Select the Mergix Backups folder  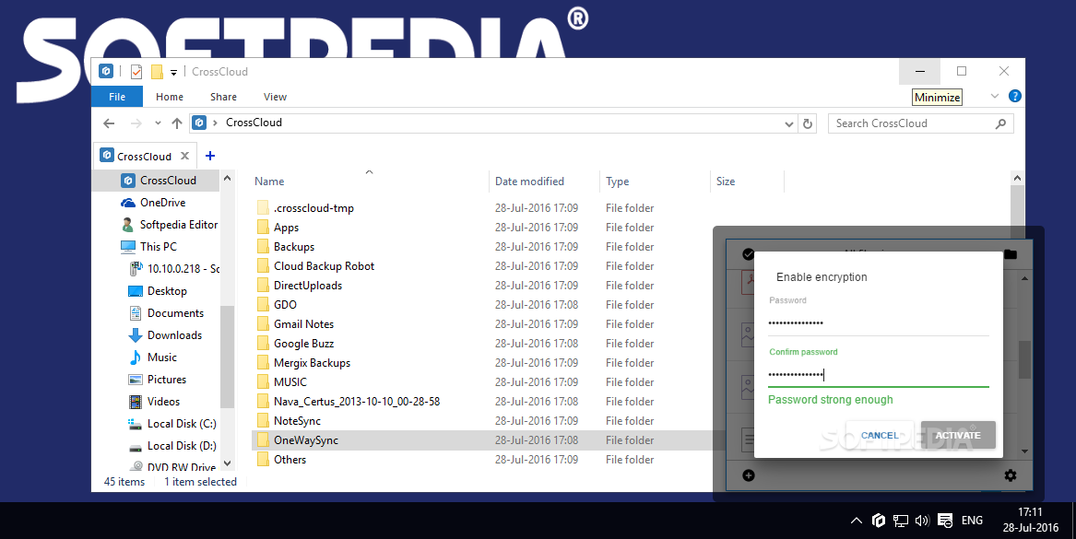click(x=312, y=363)
